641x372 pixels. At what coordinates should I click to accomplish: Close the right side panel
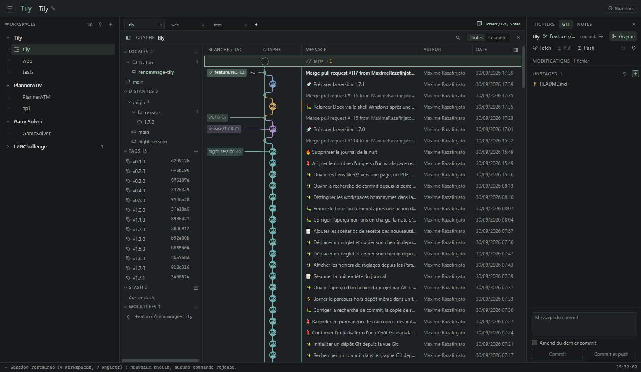pos(634,24)
